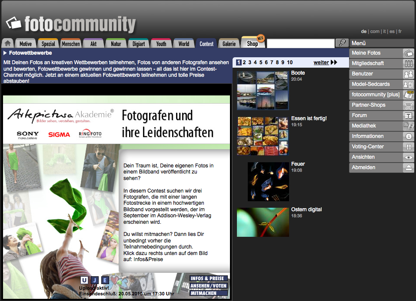Click the U upload status badge

point(84,280)
